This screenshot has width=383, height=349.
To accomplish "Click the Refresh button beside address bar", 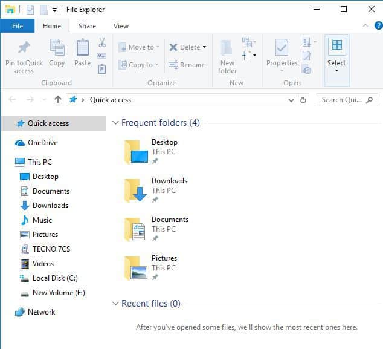I will pyautogui.click(x=303, y=100).
